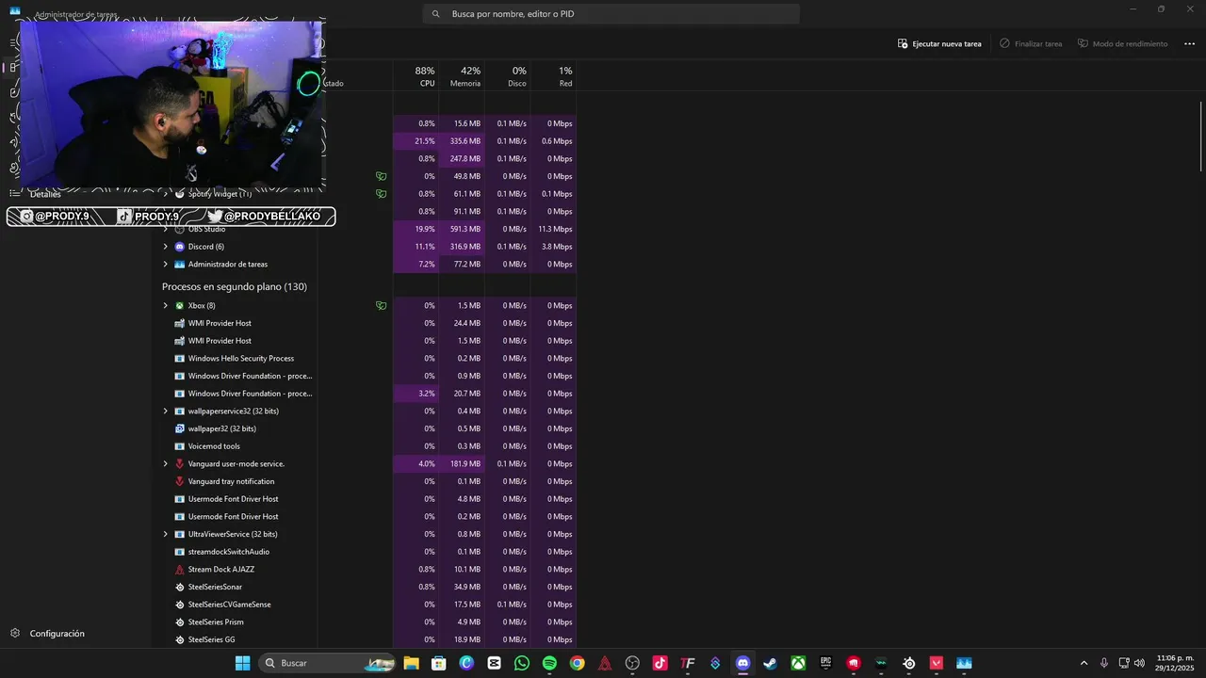
Task: Open the clock and date flyout
Action: coord(1174,663)
